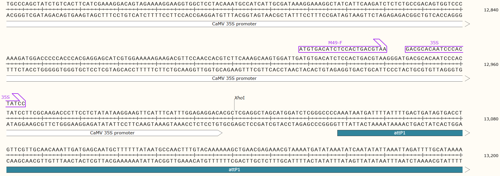Select the attP1 feature beside the 13,080 row
500x176 pixels.
pos(400,133)
